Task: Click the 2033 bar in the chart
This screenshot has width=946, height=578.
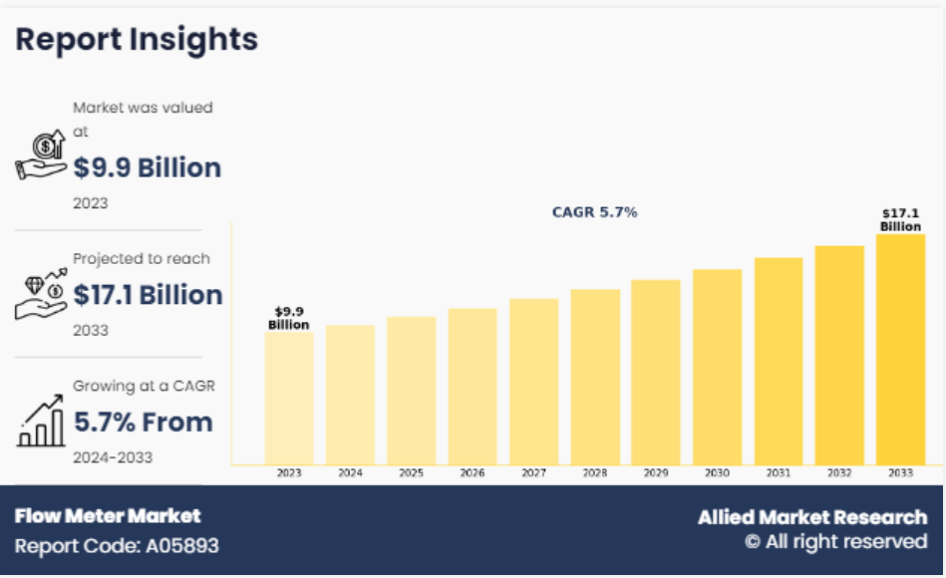Action: [x=900, y=349]
